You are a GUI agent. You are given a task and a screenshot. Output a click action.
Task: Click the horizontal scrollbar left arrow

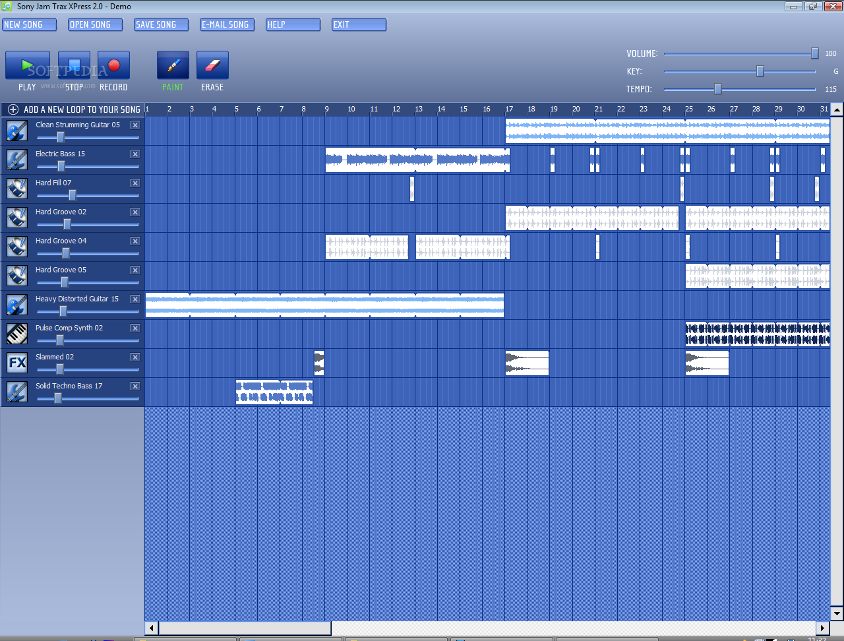point(152,628)
